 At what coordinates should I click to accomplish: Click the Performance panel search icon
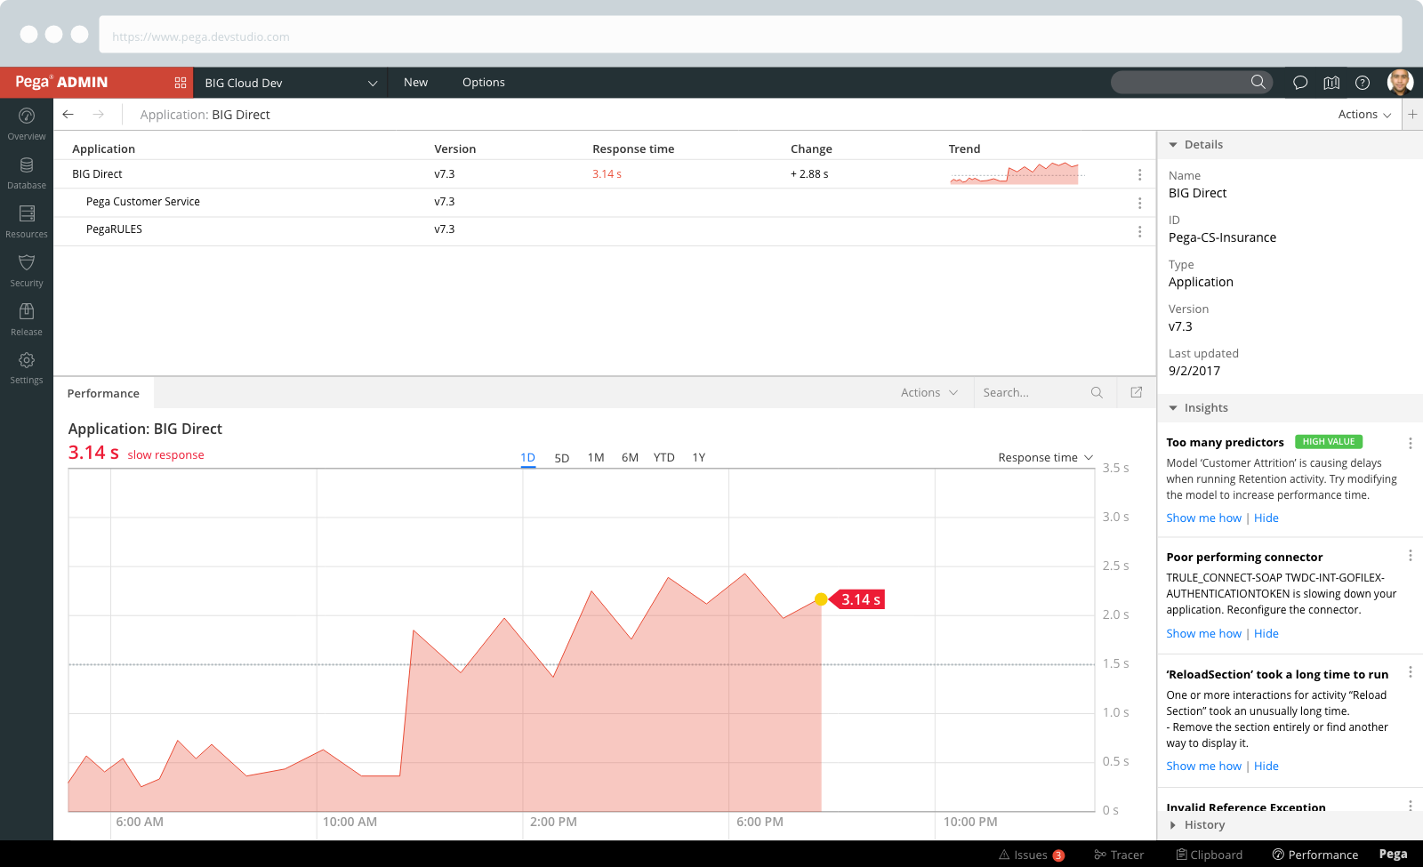point(1097,392)
